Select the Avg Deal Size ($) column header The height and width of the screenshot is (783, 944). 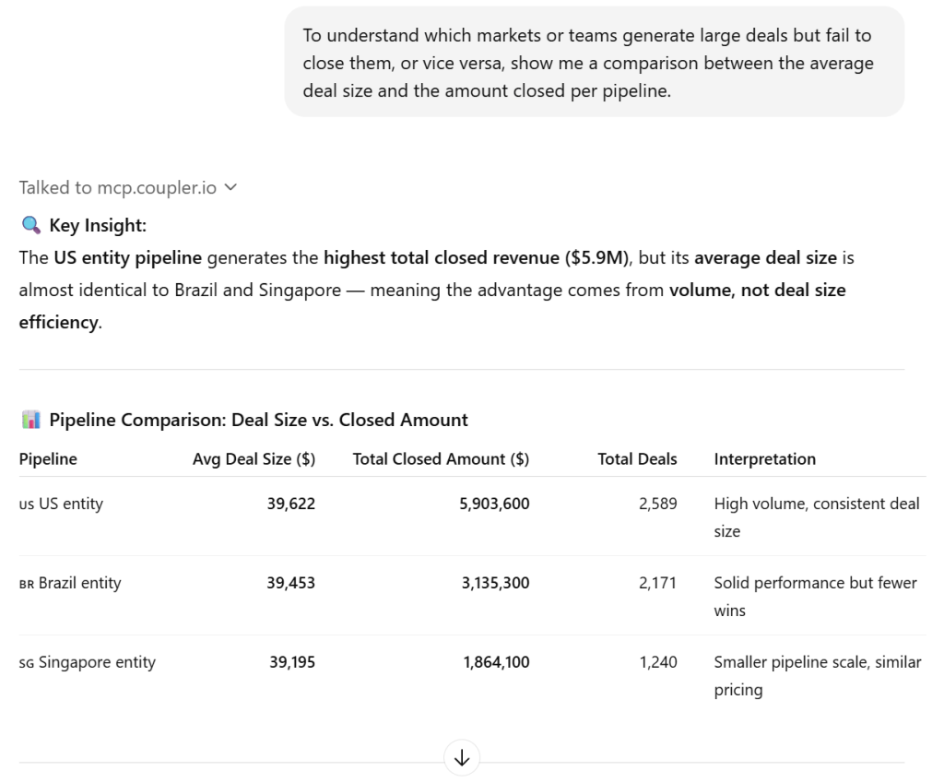254,459
